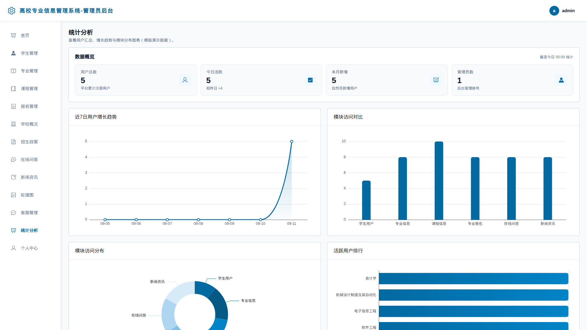Go to 个人中心
587x330 pixels.
pyautogui.click(x=31, y=248)
